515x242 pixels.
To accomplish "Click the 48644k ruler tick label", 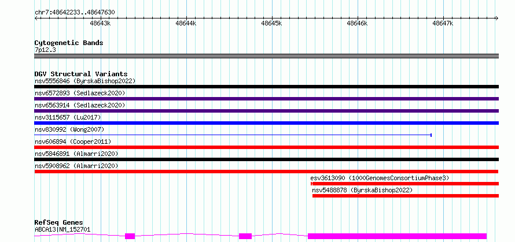I will (x=186, y=23).
